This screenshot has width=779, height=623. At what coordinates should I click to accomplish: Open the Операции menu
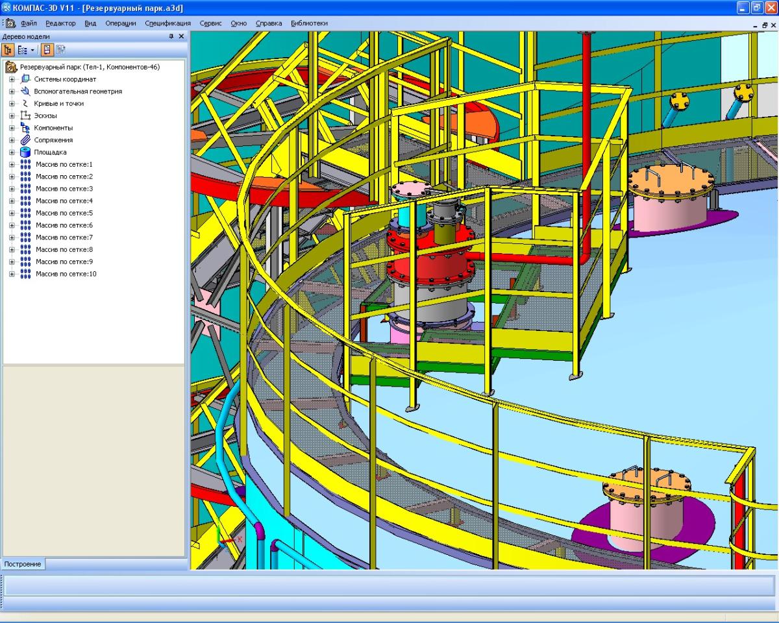click(x=121, y=23)
